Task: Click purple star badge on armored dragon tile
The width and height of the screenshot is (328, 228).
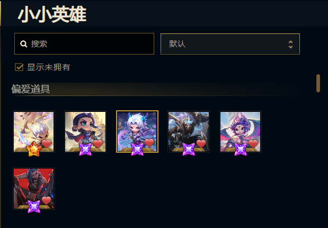Action: (x=189, y=150)
